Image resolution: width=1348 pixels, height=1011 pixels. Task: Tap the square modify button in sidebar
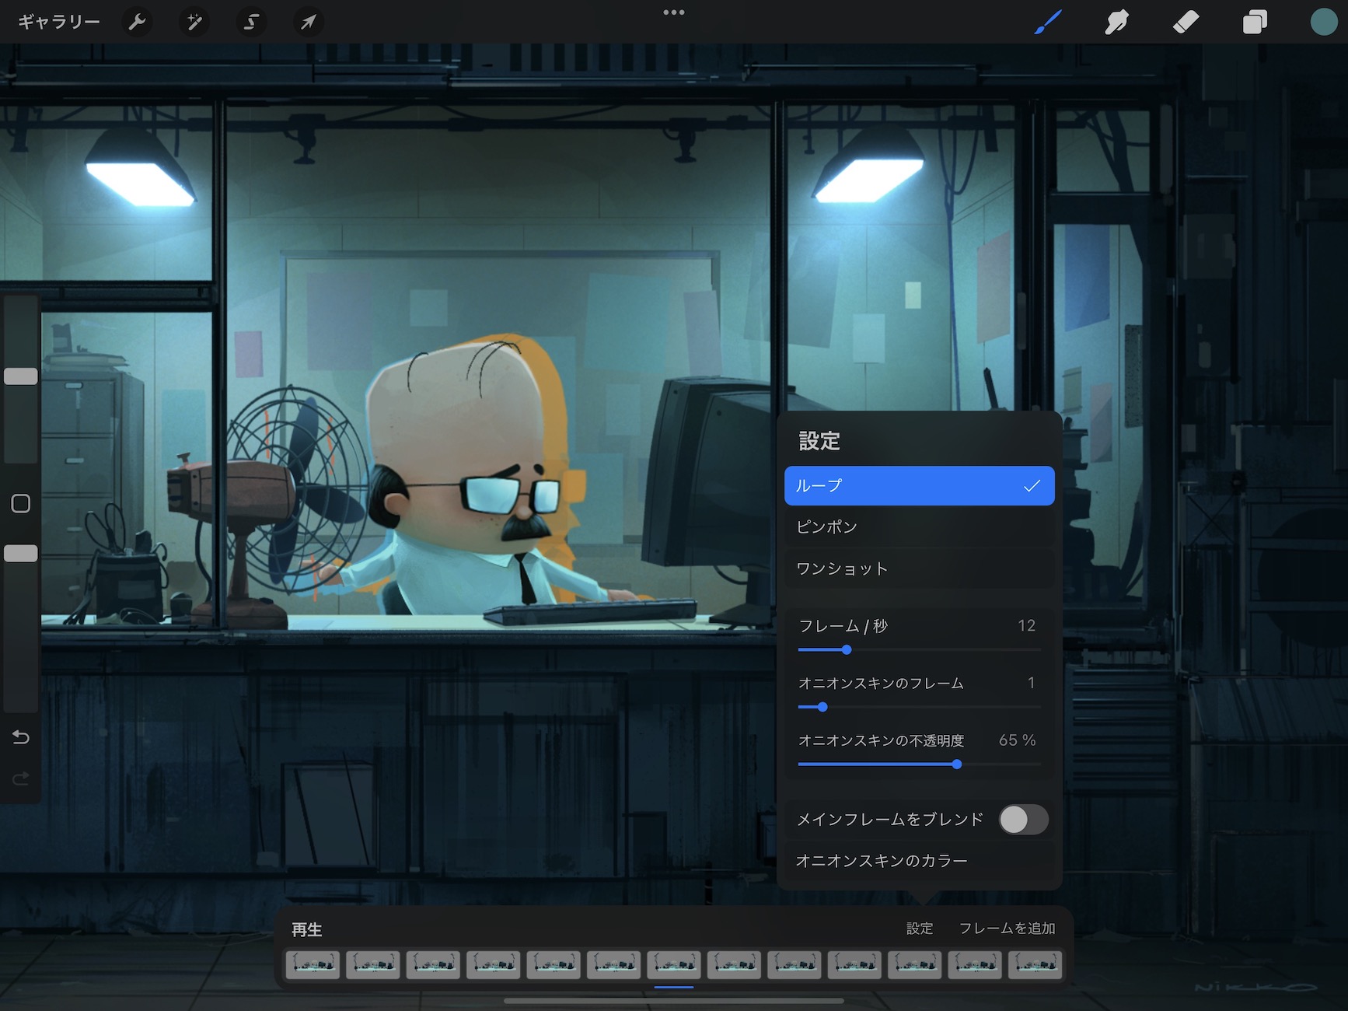pos(21,503)
